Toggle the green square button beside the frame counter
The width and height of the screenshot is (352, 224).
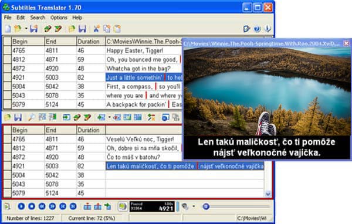coord(123,206)
